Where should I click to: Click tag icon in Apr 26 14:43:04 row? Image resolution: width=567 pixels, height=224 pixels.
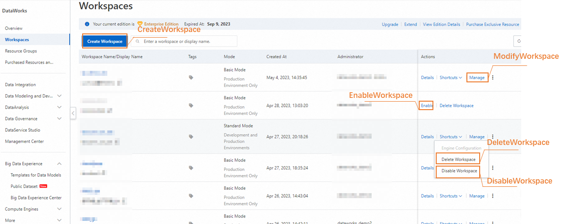coord(191,196)
